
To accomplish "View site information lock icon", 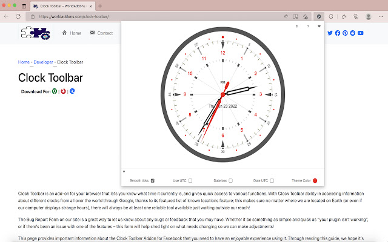I will click(33, 16).
